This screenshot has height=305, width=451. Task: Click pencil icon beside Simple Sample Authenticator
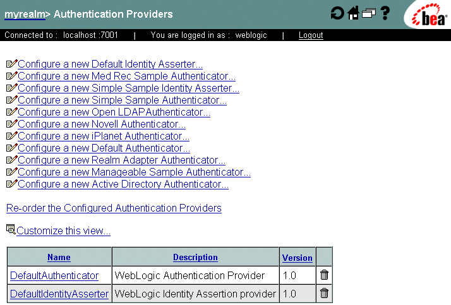coord(12,100)
